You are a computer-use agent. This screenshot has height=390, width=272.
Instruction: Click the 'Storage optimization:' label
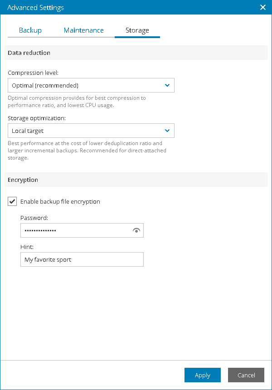pos(36,118)
